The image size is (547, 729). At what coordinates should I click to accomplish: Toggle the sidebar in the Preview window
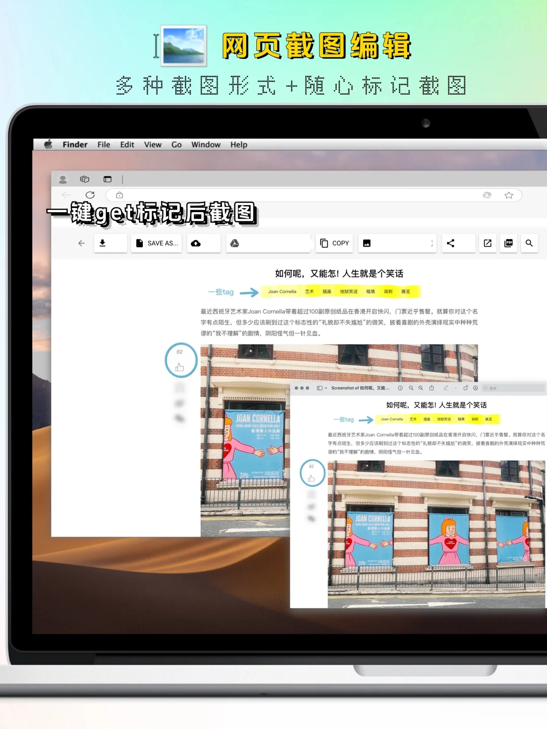320,388
